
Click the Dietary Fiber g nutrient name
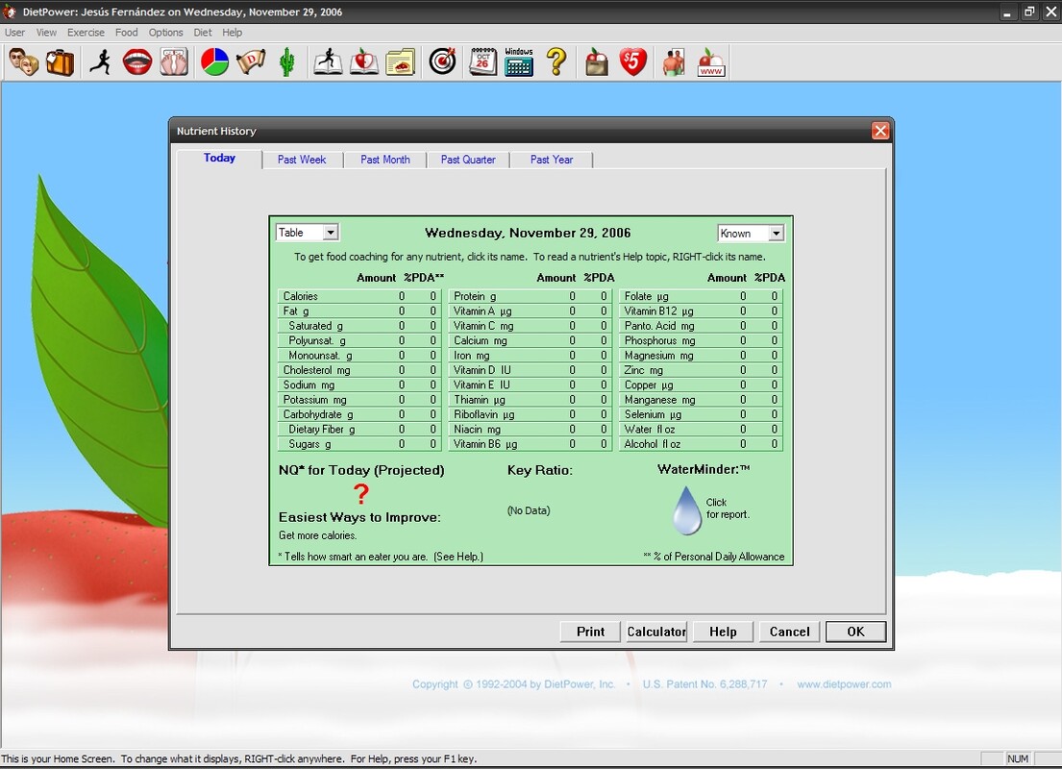(x=322, y=429)
